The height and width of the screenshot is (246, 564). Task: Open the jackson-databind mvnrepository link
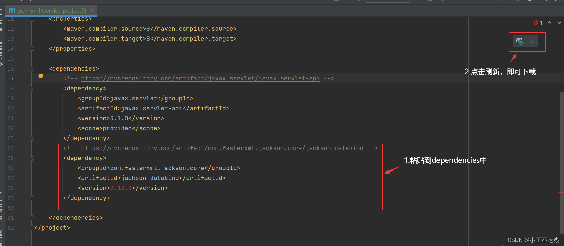pyautogui.click(x=222, y=148)
